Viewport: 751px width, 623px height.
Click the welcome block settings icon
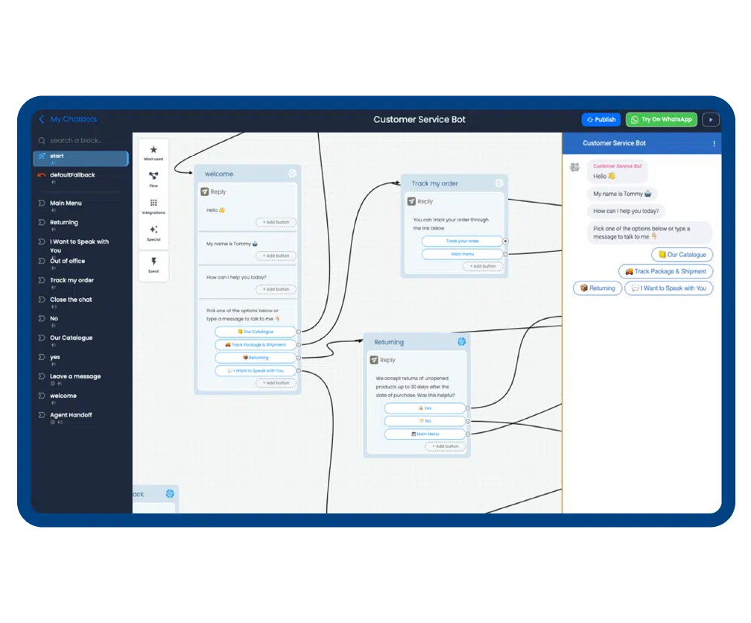pos(292,174)
